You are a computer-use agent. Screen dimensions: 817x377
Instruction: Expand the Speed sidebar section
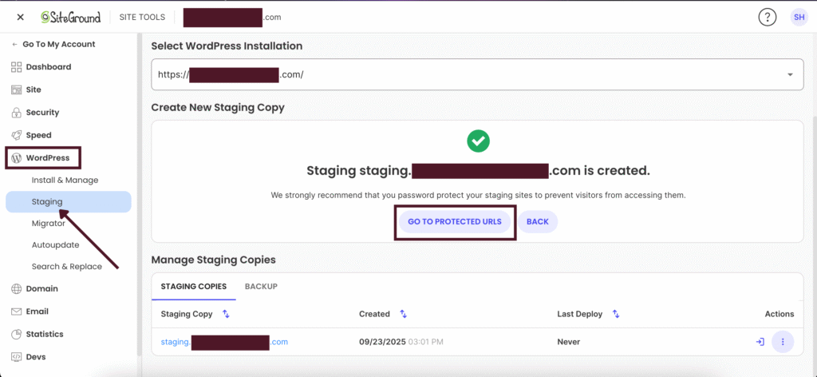click(38, 135)
